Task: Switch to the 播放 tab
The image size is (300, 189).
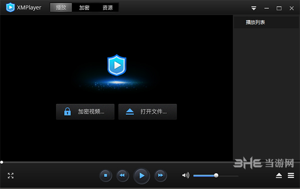Action: coord(61,7)
